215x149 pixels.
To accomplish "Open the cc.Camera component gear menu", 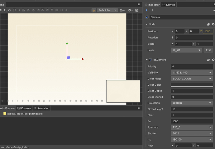I will pyautogui.click(x=213, y=60).
